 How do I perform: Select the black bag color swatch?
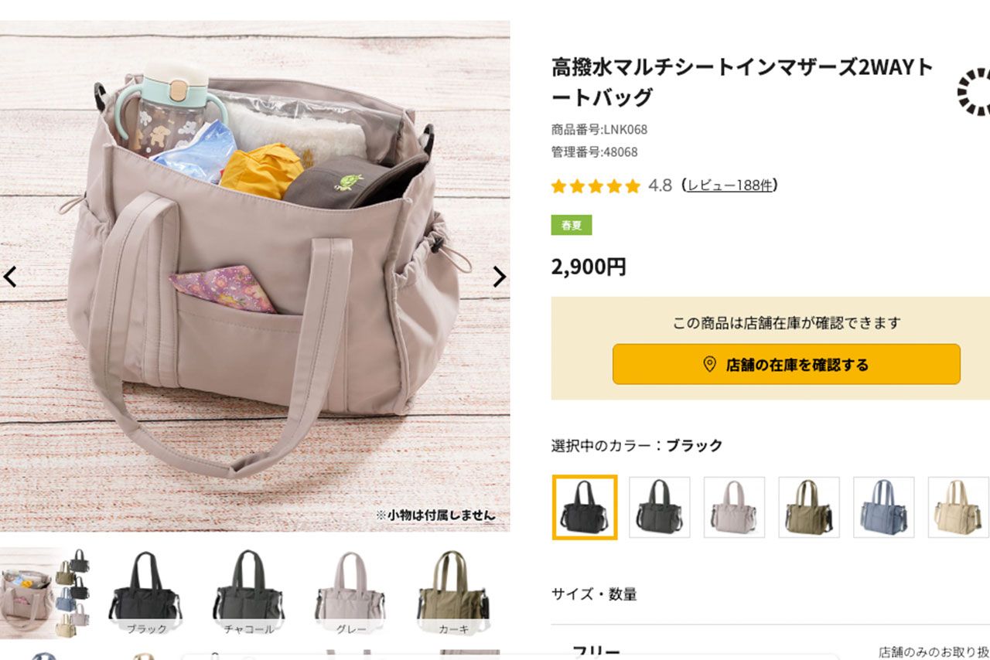click(x=585, y=507)
